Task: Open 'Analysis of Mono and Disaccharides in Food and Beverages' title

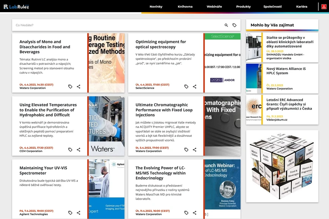Action: (45, 47)
